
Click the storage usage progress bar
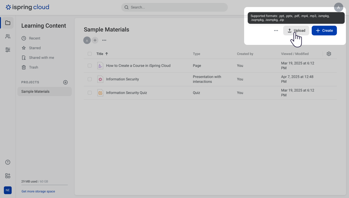point(44,185)
